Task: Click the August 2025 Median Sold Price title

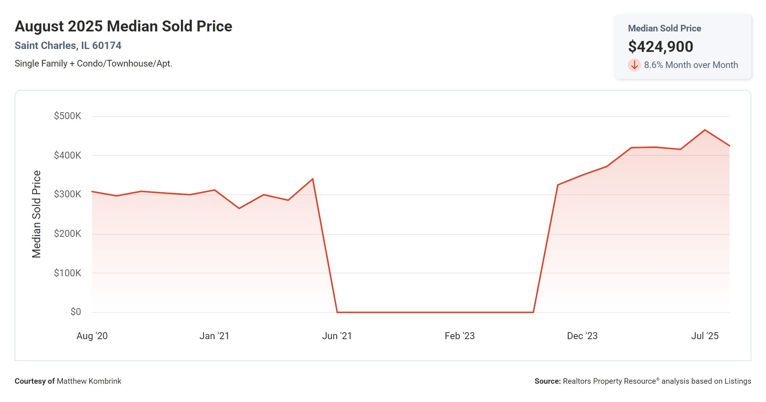Action: (123, 26)
